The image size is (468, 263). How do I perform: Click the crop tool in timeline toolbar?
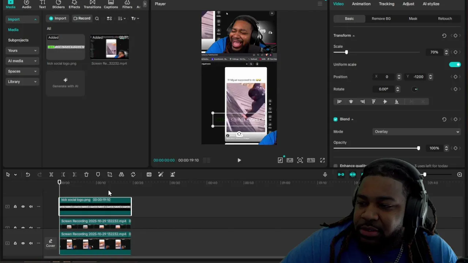[x=110, y=175]
